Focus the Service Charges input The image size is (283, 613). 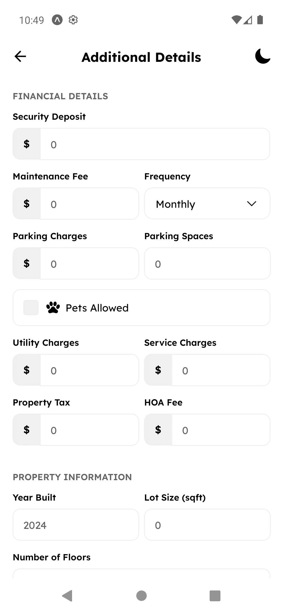pyautogui.click(x=221, y=370)
